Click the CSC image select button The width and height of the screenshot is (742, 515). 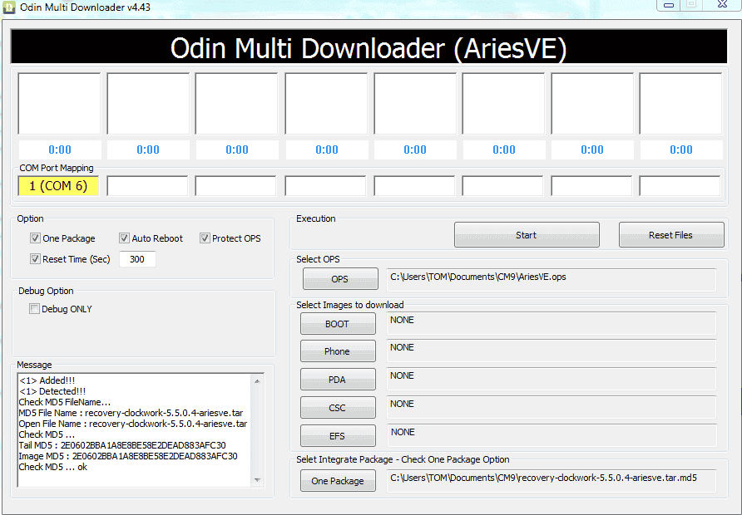(338, 407)
